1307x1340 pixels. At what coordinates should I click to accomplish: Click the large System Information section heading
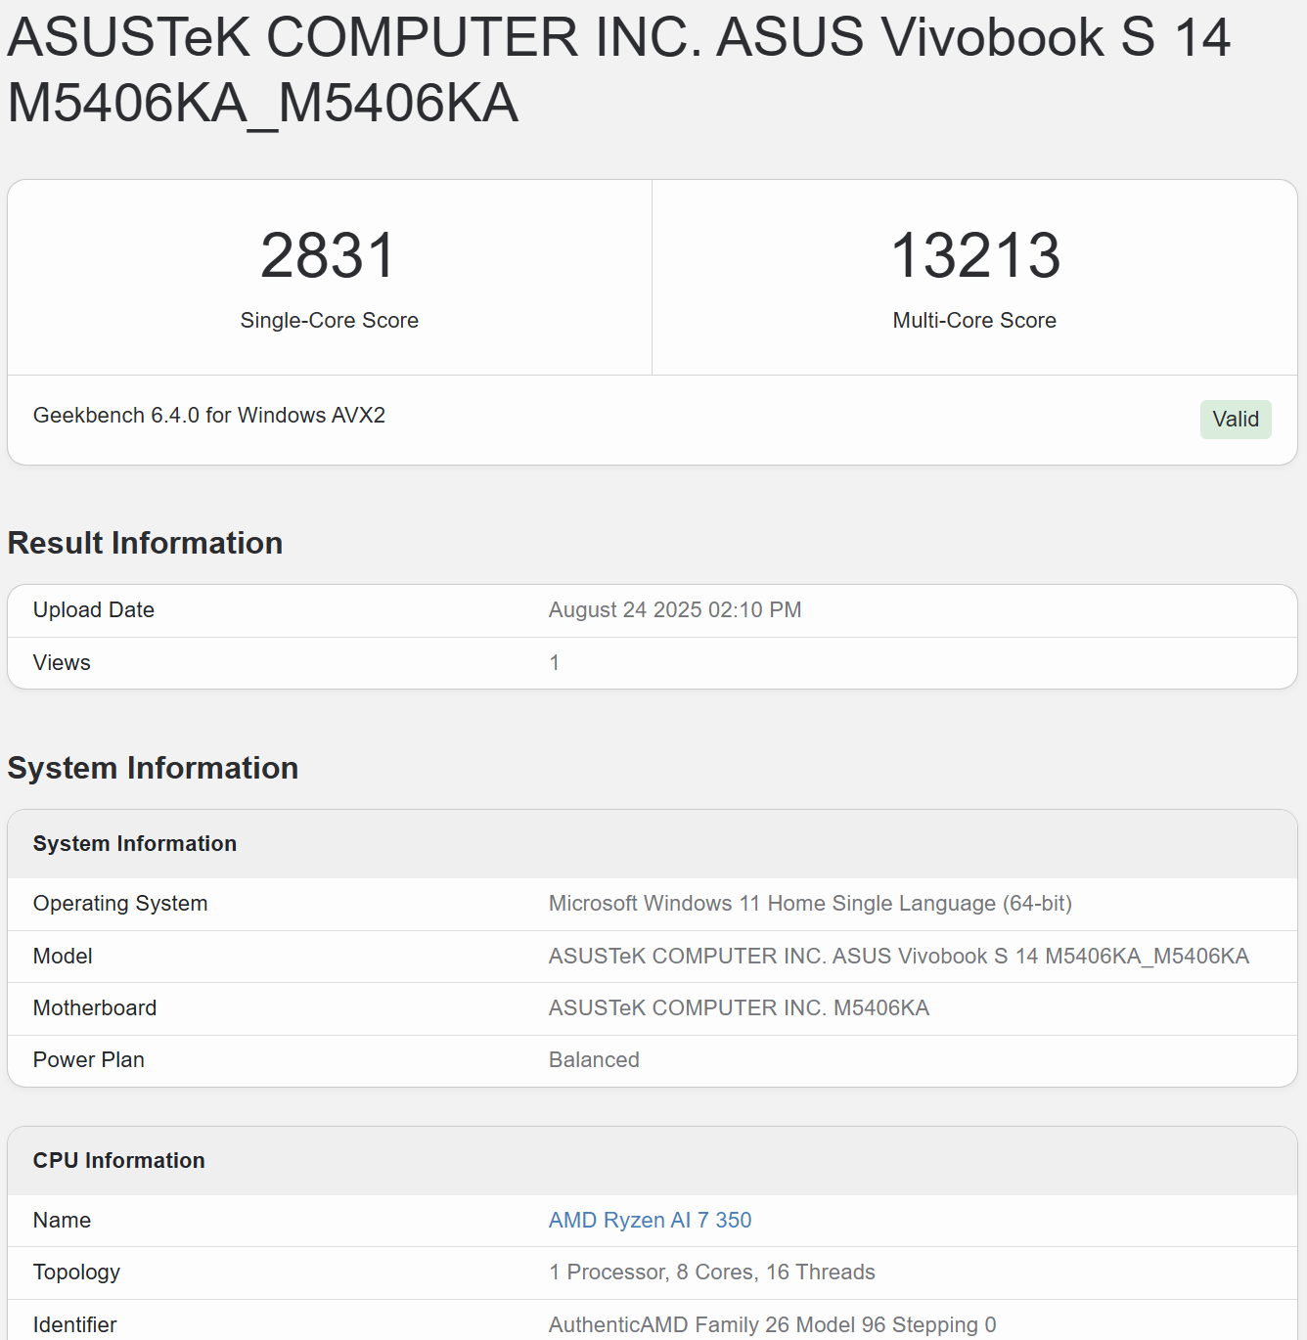[153, 768]
